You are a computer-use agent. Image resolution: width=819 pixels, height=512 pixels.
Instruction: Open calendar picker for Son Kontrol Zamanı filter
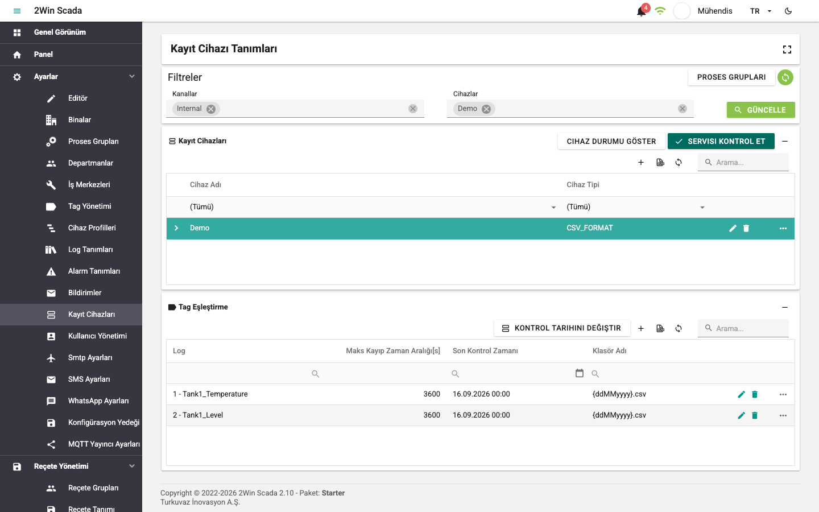[580, 373]
